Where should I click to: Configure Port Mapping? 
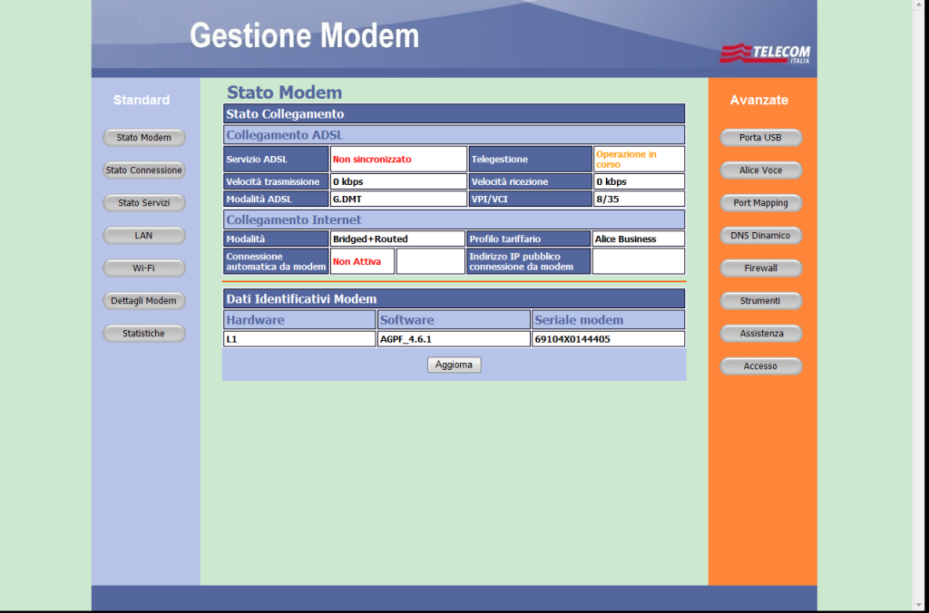click(x=760, y=203)
